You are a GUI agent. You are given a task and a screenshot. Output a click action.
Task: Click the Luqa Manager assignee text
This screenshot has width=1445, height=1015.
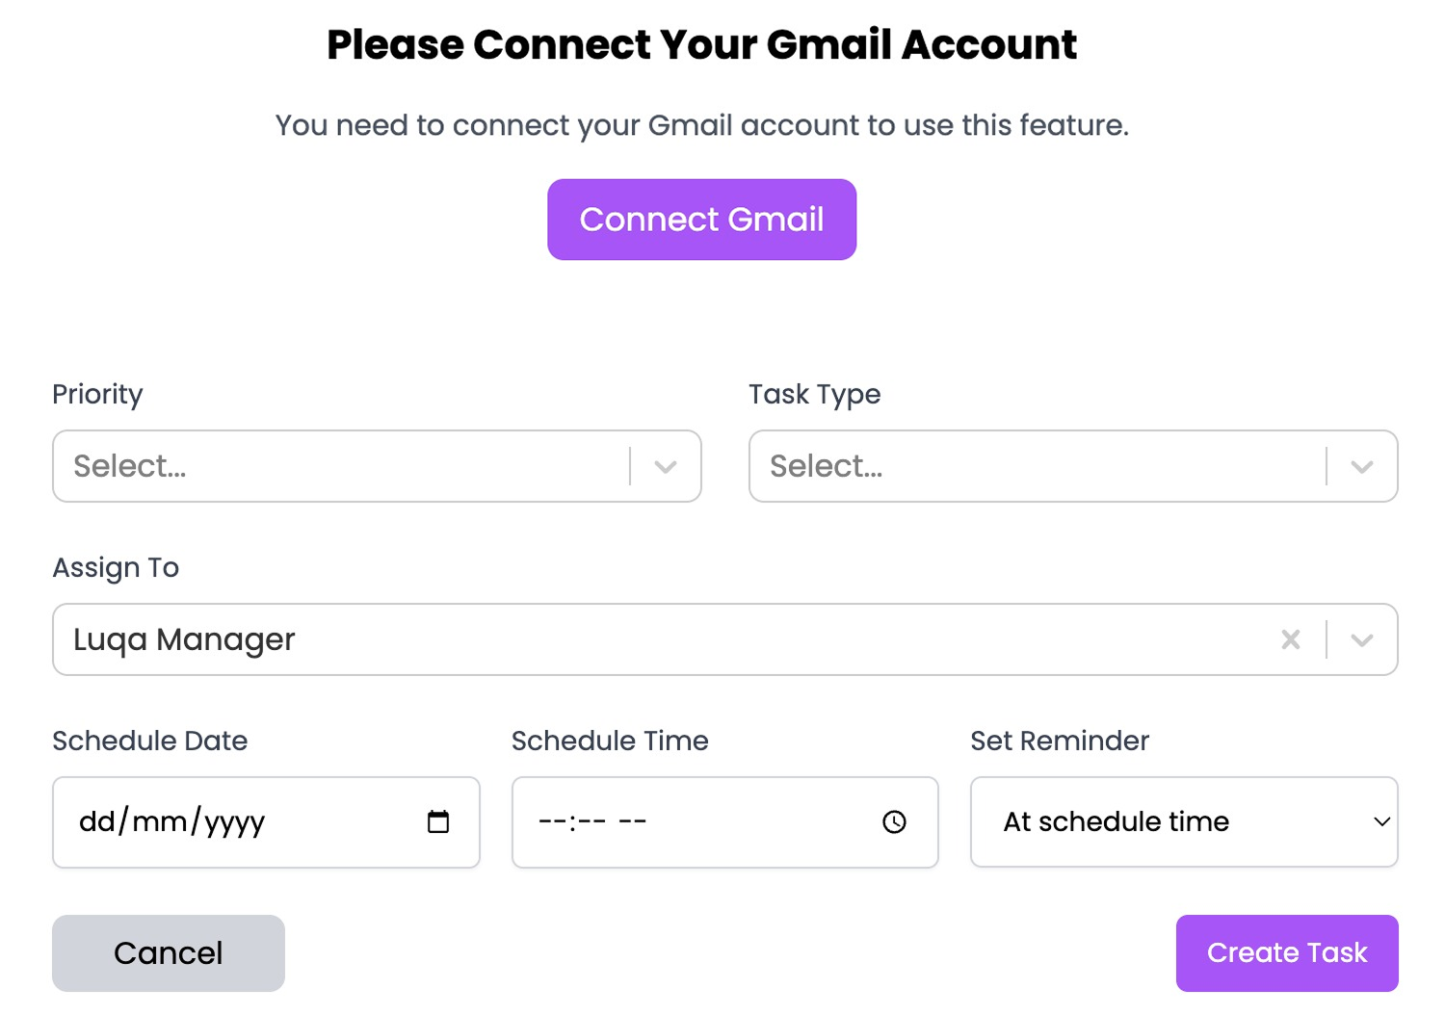(x=184, y=639)
